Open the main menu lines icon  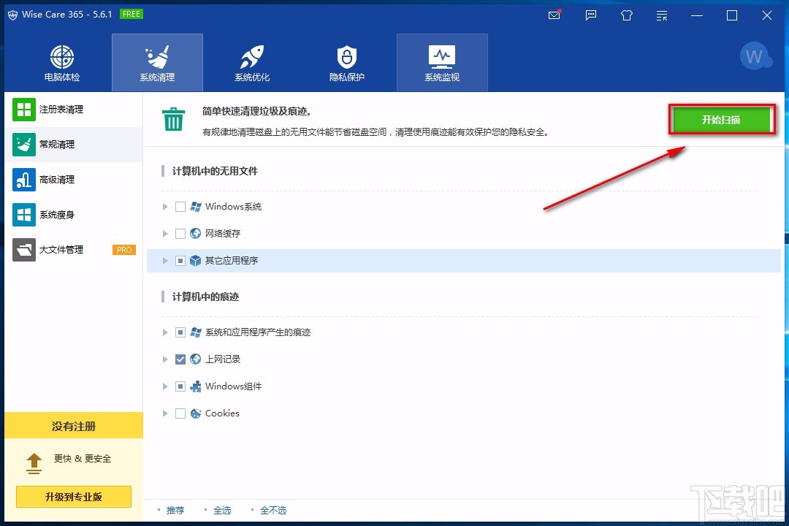662,15
